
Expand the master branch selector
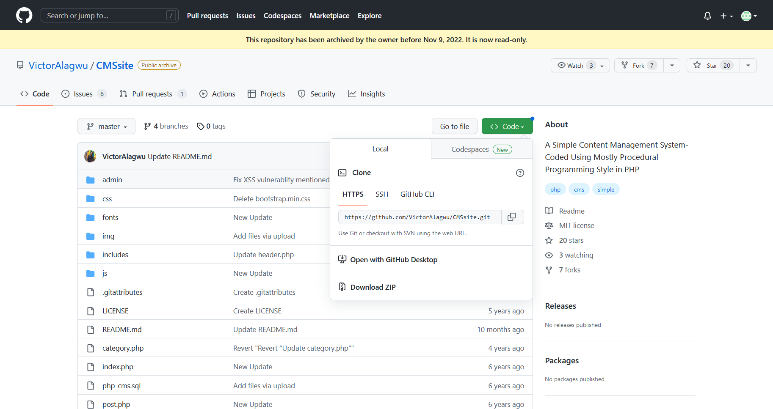[106, 126]
